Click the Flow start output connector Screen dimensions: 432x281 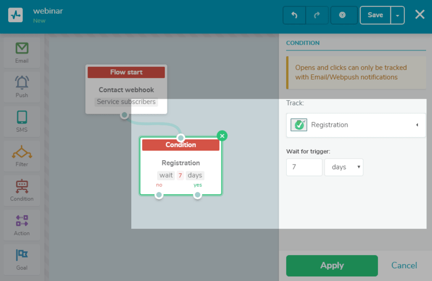[x=125, y=115]
